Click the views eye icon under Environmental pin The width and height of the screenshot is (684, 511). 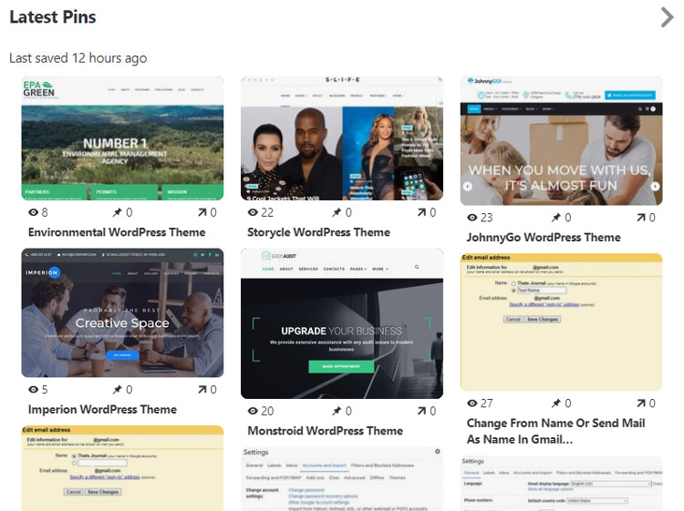33,212
